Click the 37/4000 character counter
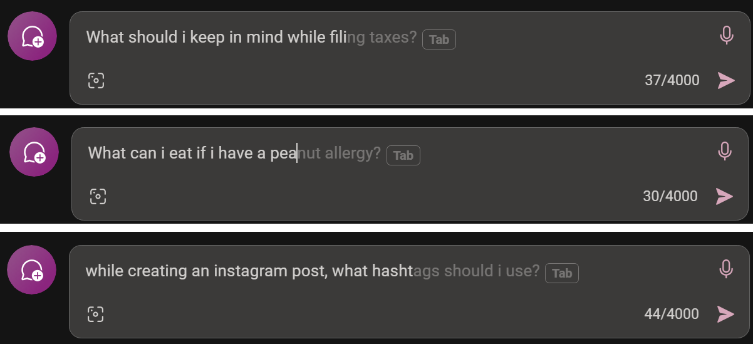The width and height of the screenshot is (753, 344). pyautogui.click(x=672, y=80)
